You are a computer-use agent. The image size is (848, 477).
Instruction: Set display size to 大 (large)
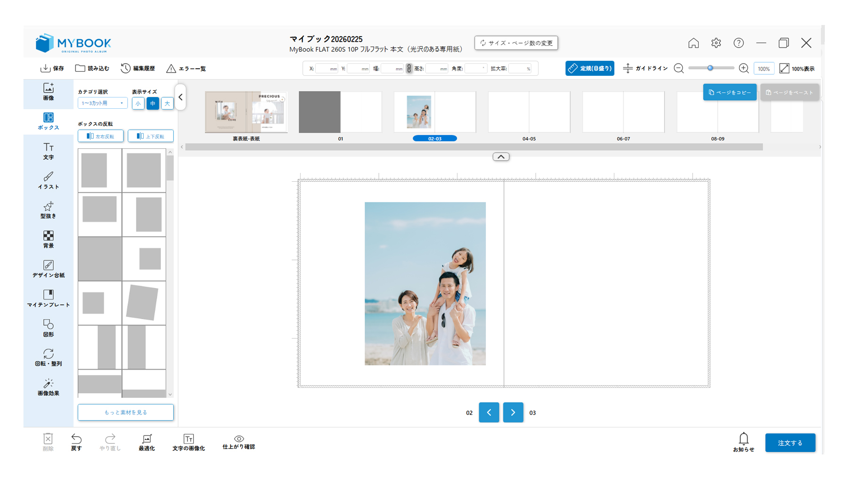click(167, 103)
